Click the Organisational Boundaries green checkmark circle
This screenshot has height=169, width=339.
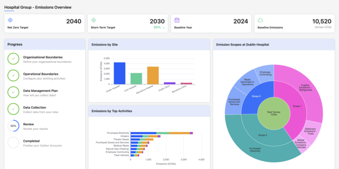(x=14, y=59)
